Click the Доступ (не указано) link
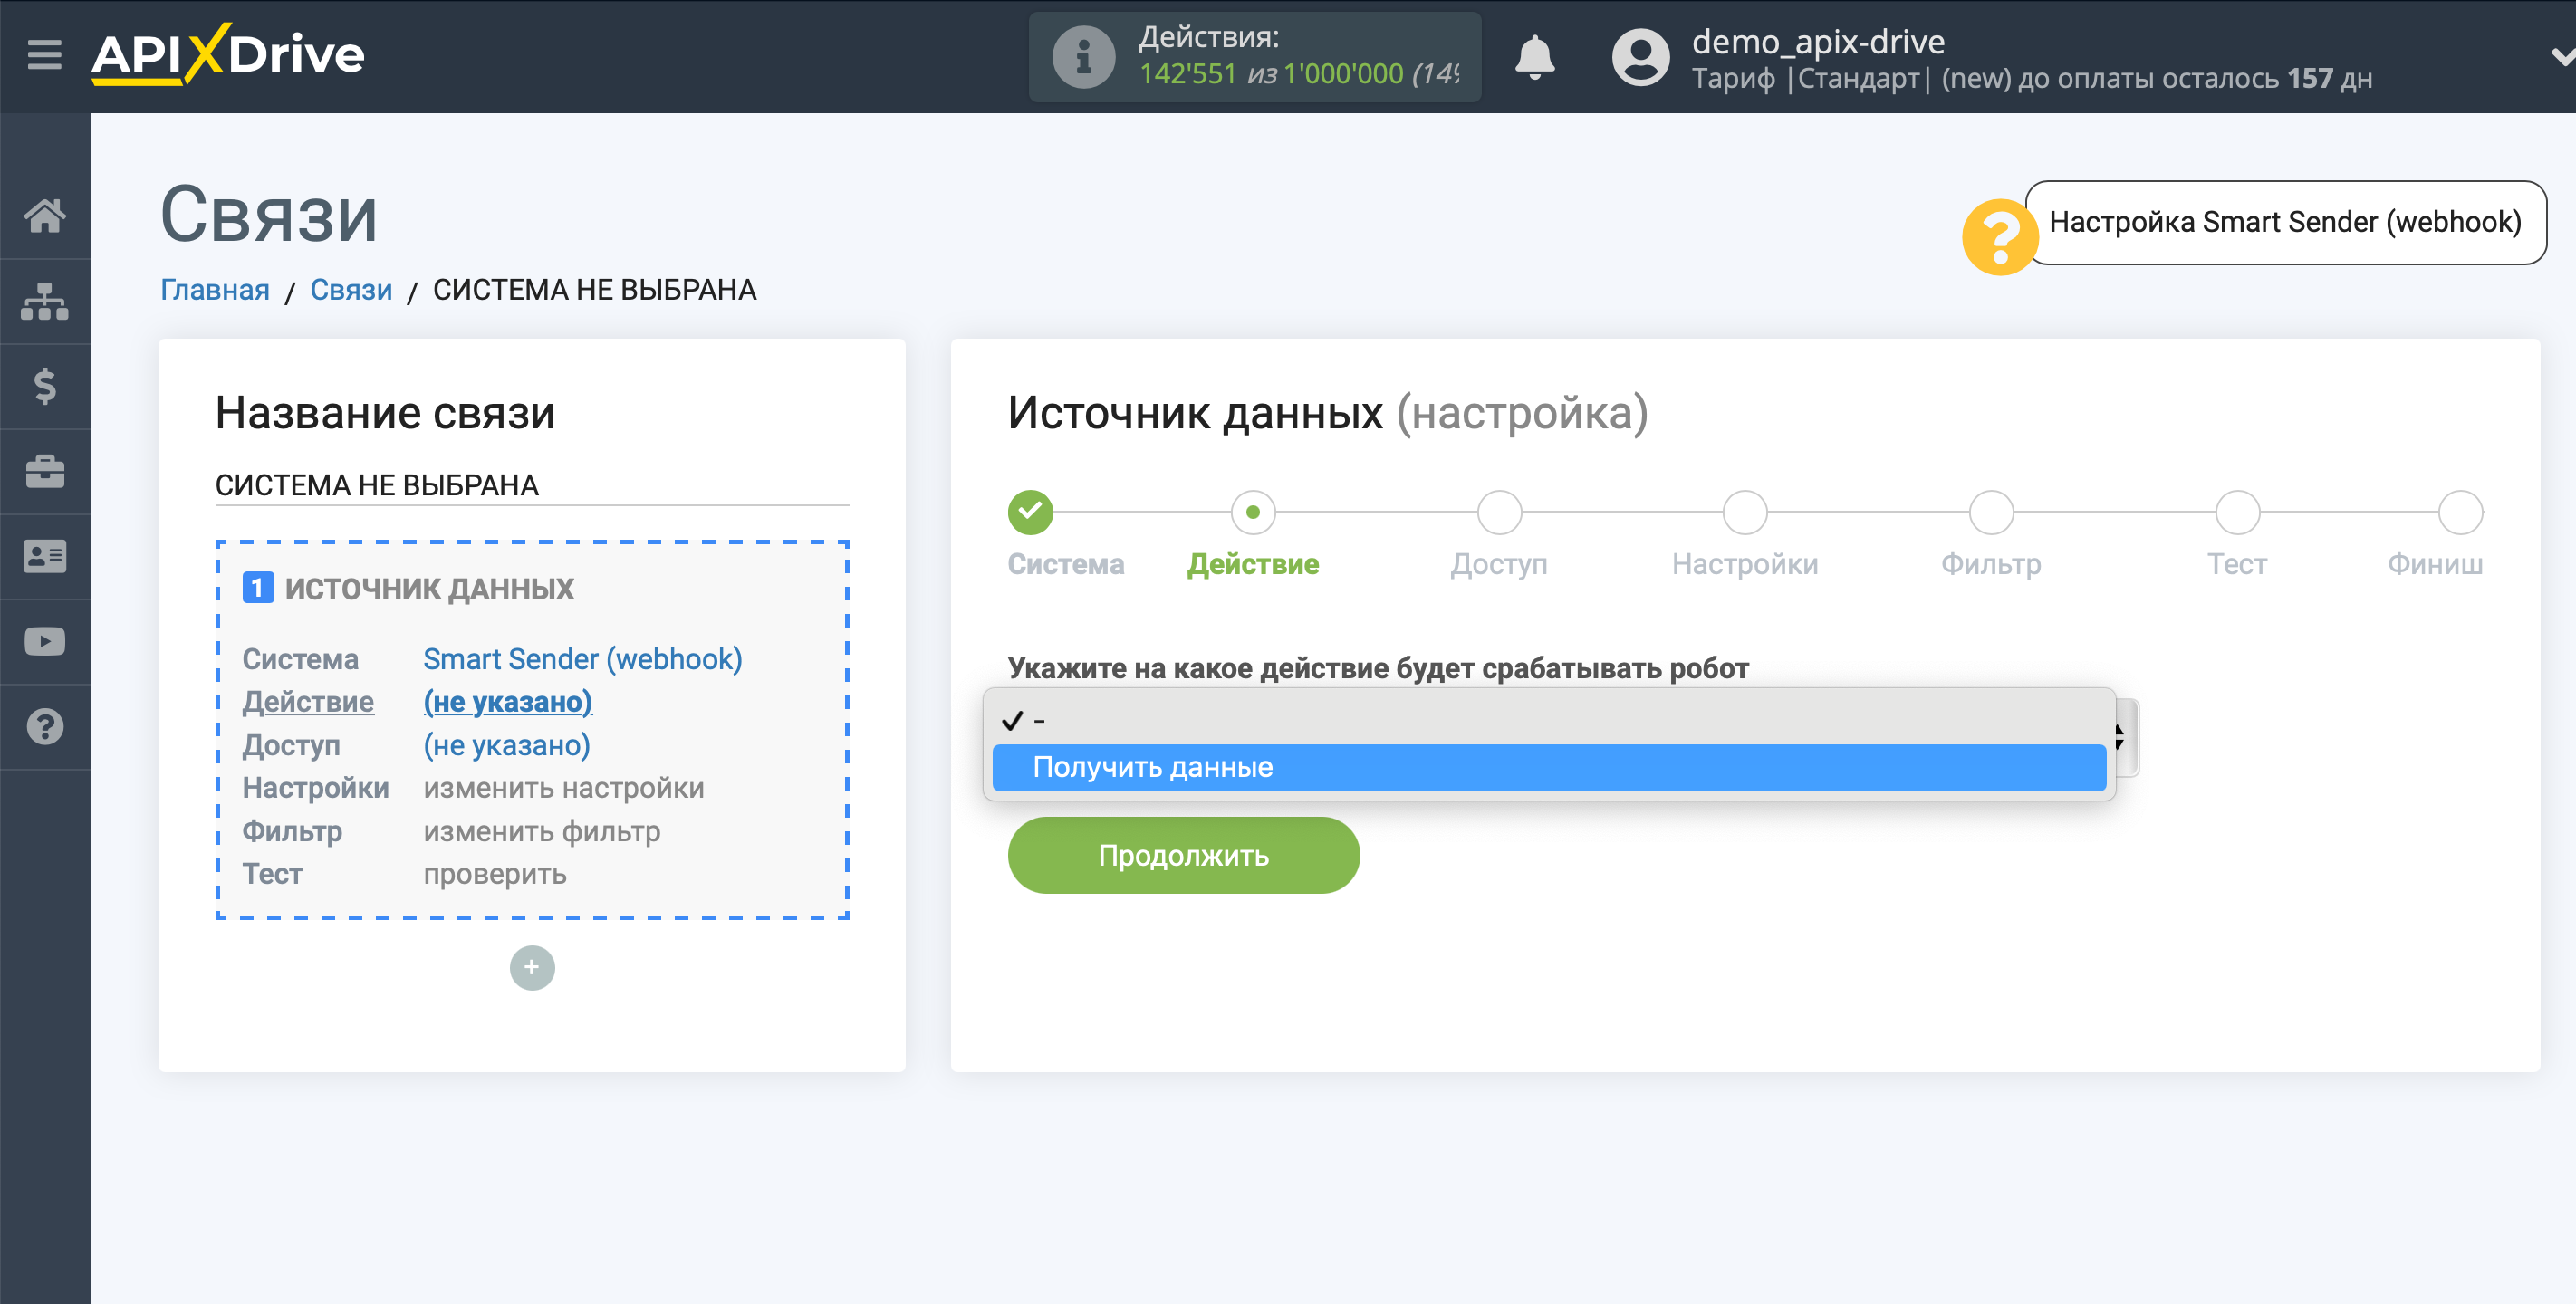Viewport: 2576px width, 1304px height. 506,745
